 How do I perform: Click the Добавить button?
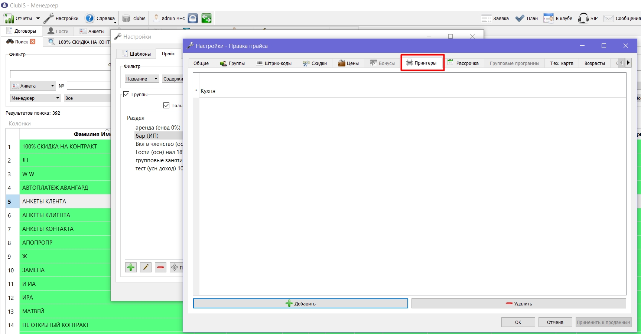(300, 304)
